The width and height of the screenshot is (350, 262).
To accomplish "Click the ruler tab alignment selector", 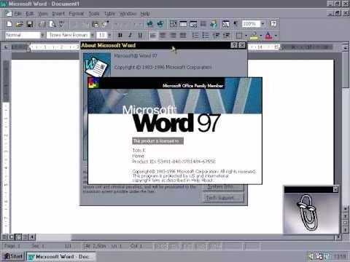I will (6, 47).
